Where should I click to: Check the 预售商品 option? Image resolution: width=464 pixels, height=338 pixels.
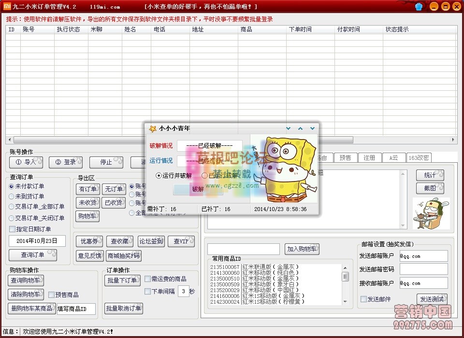(51, 295)
